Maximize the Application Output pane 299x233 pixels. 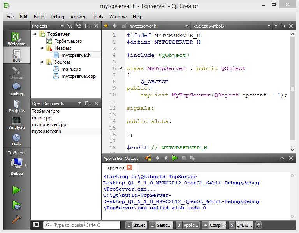pyautogui.click(x=282, y=158)
